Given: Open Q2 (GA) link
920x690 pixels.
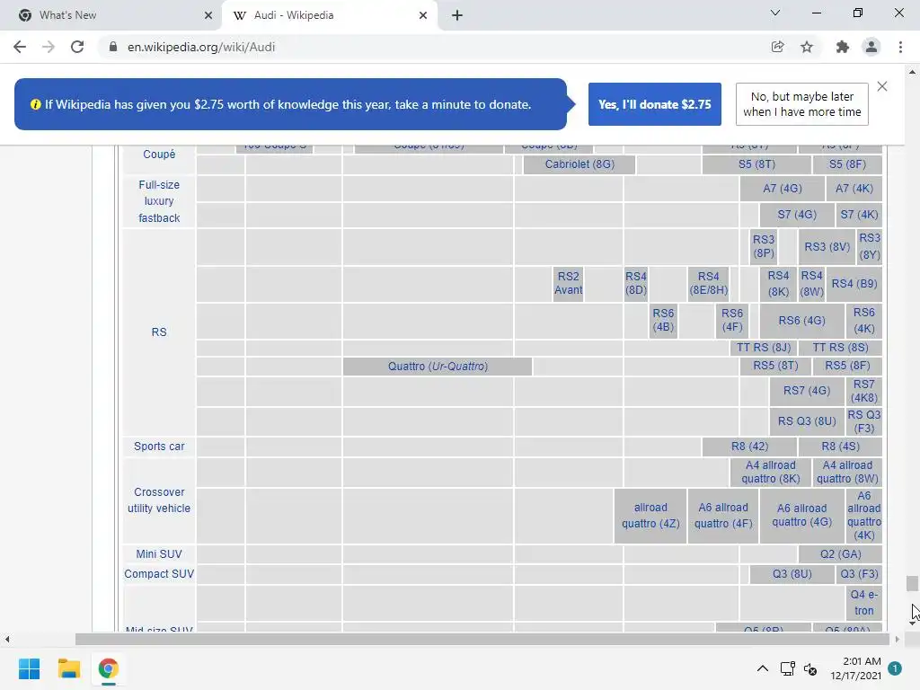Looking at the screenshot, I should coord(841,553).
